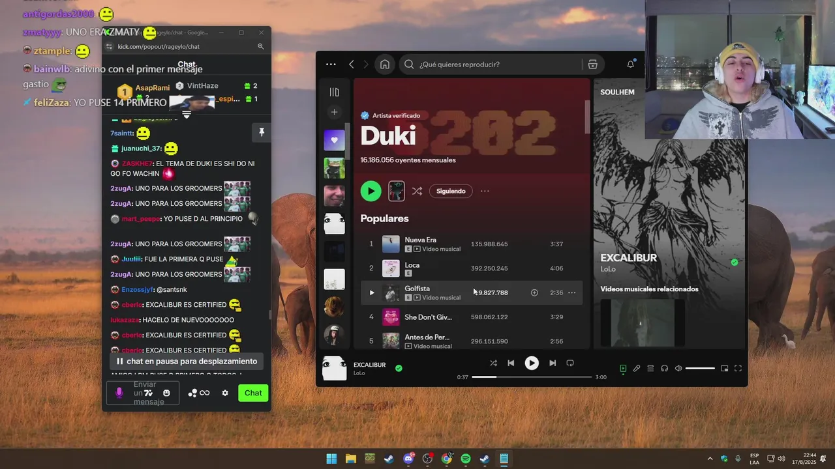Screen dimensions: 835x469
Task: Open the Browse icon in search bar
Action: [592, 64]
